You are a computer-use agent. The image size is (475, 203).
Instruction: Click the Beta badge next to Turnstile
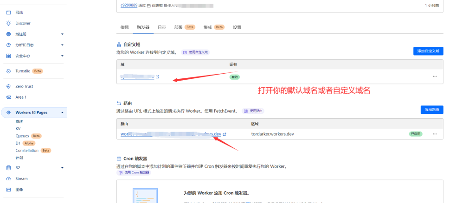(x=38, y=71)
